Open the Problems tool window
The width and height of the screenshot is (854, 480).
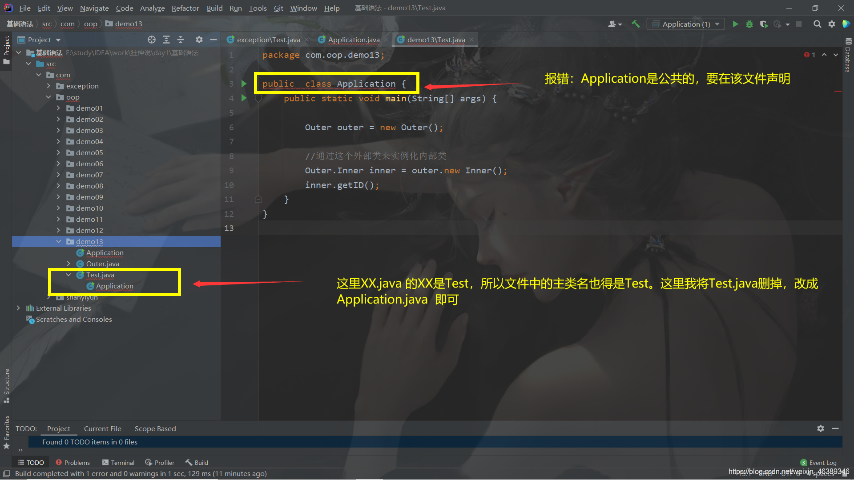tap(73, 463)
